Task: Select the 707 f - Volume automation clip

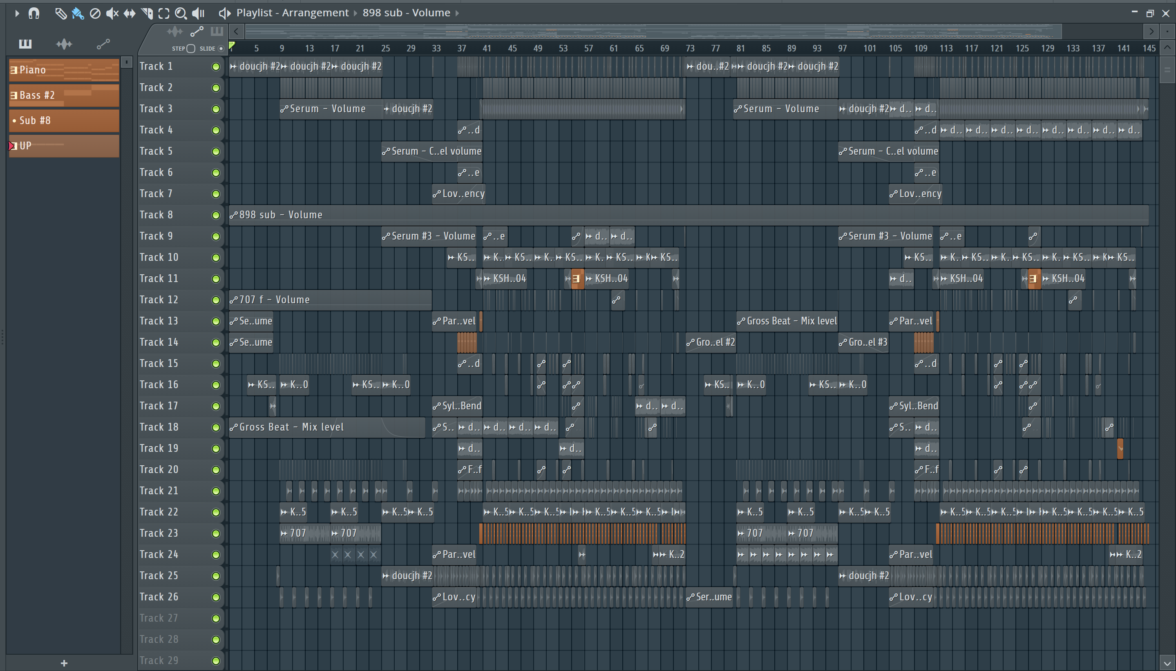Action: (330, 300)
